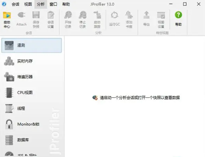The height and width of the screenshot is (157, 205).
Task: Open 会话设置 session settings icon
Action: click(51, 15)
